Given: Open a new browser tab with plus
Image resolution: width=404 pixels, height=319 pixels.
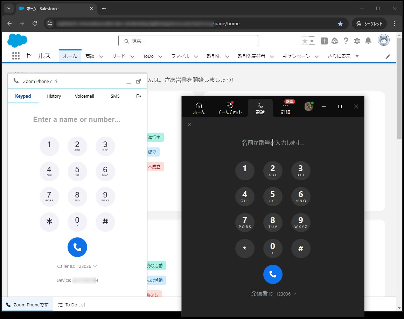Looking at the screenshot, I should click(x=104, y=8).
